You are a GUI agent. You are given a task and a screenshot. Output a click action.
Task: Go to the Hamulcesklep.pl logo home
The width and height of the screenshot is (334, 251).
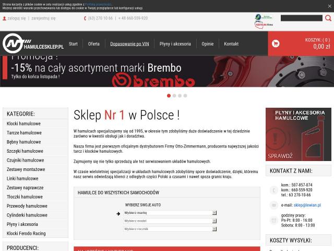pyautogui.click(x=33, y=43)
